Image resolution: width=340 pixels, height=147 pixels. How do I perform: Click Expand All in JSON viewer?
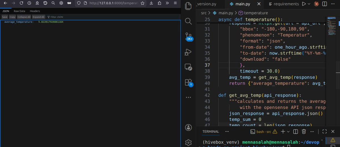(x=39, y=17)
